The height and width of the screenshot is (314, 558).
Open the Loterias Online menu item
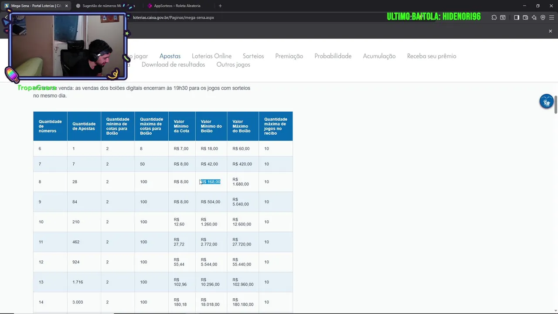pyautogui.click(x=211, y=56)
